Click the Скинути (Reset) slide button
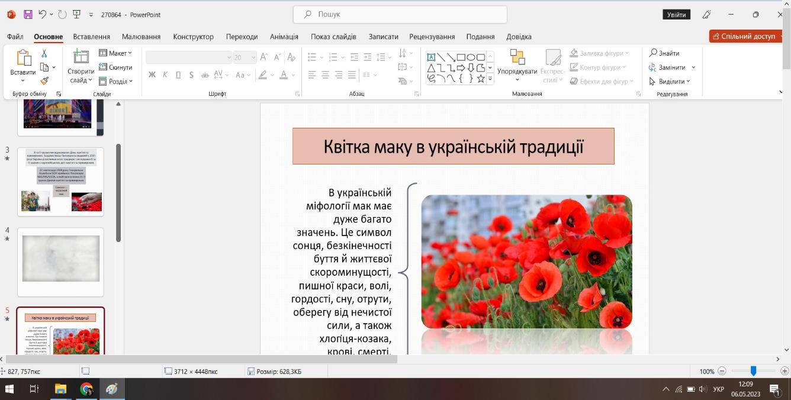Viewport: 791px width, 400px height. click(x=115, y=67)
